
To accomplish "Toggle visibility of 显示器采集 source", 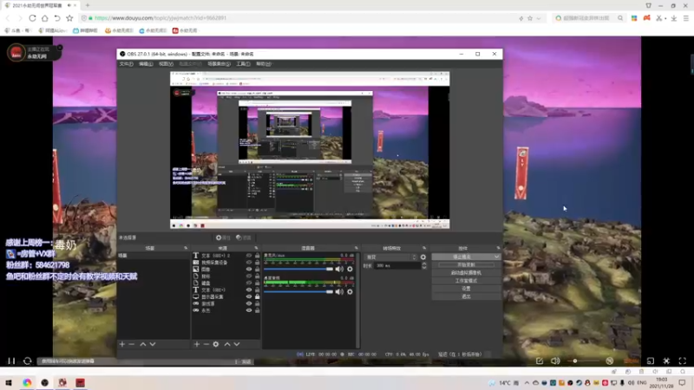I will click(249, 296).
